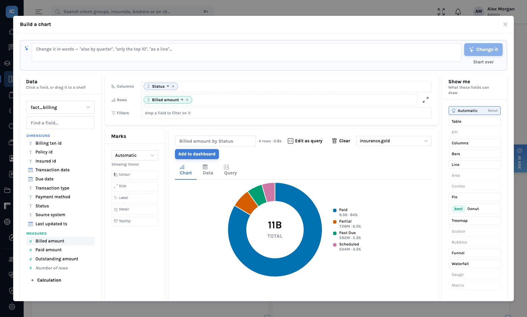Image resolution: width=527 pixels, height=317 pixels.
Task: Switch to the Data tab
Action: 208,170
